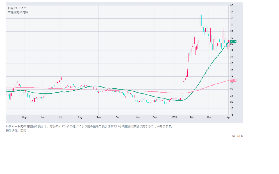Click the chart disclaimer note starting with ※
279x174 pixels.
pos(89,126)
